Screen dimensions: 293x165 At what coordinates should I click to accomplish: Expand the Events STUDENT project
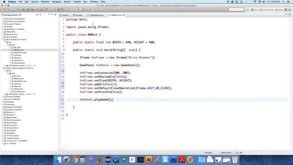(3, 97)
